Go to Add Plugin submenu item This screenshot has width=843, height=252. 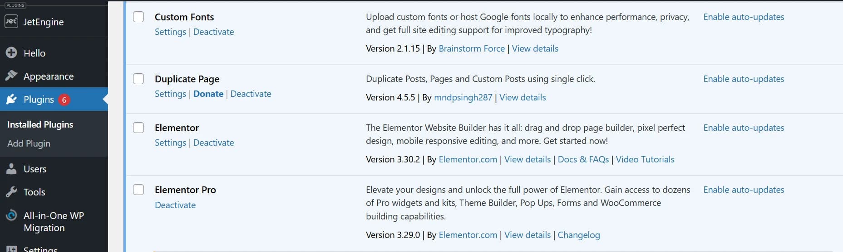[29, 143]
